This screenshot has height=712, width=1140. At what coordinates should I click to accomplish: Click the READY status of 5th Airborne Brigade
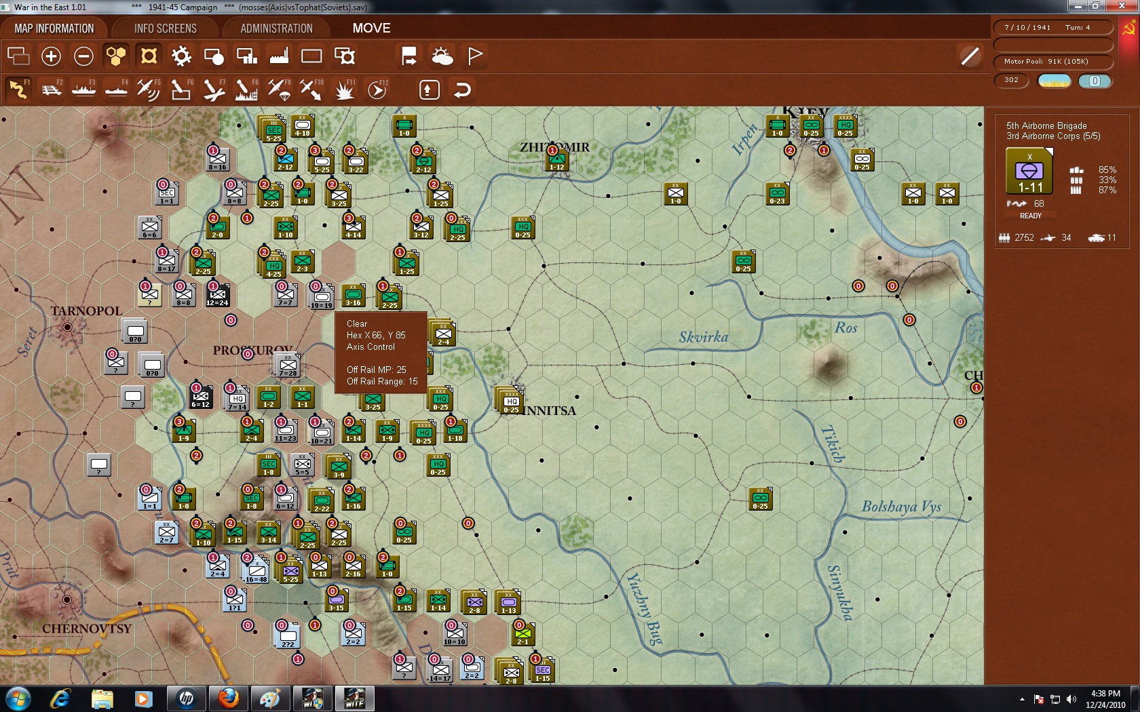click(x=1030, y=216)
